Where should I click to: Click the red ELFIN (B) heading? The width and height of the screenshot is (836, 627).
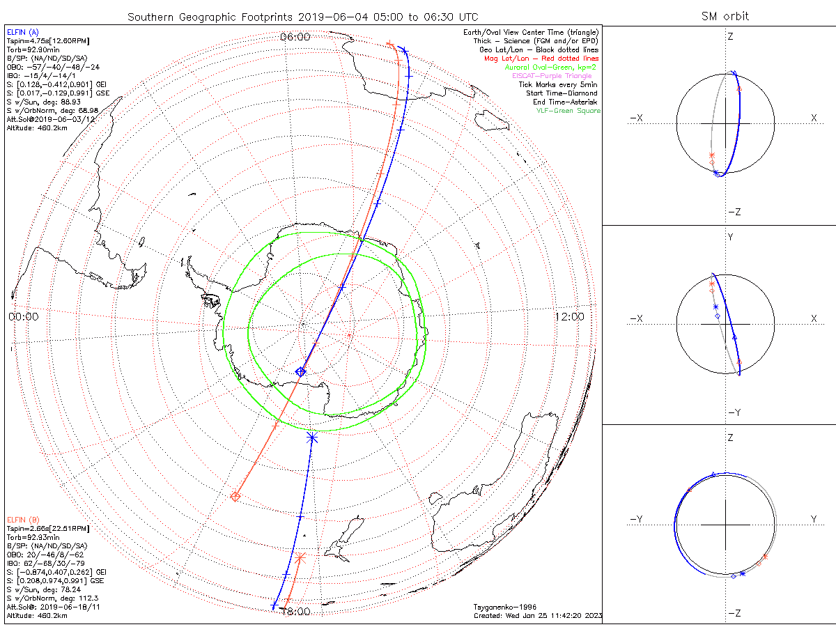click(22, 519)
